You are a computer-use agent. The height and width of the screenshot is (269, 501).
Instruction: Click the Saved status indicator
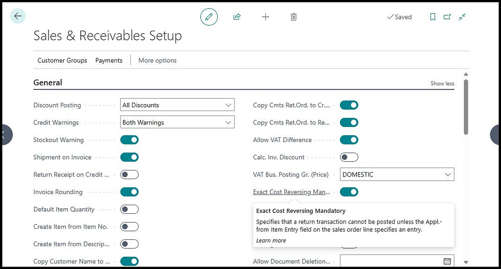(399, 17)
